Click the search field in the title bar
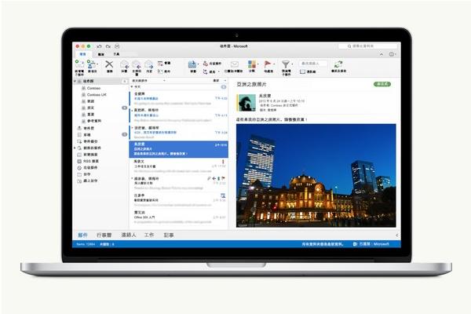 (x=367, y=46)
